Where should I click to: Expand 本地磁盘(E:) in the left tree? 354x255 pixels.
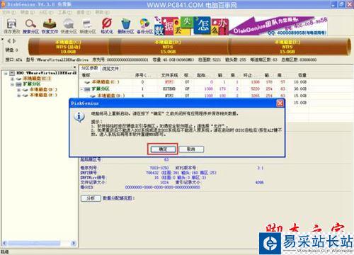(x=18, y=96)
